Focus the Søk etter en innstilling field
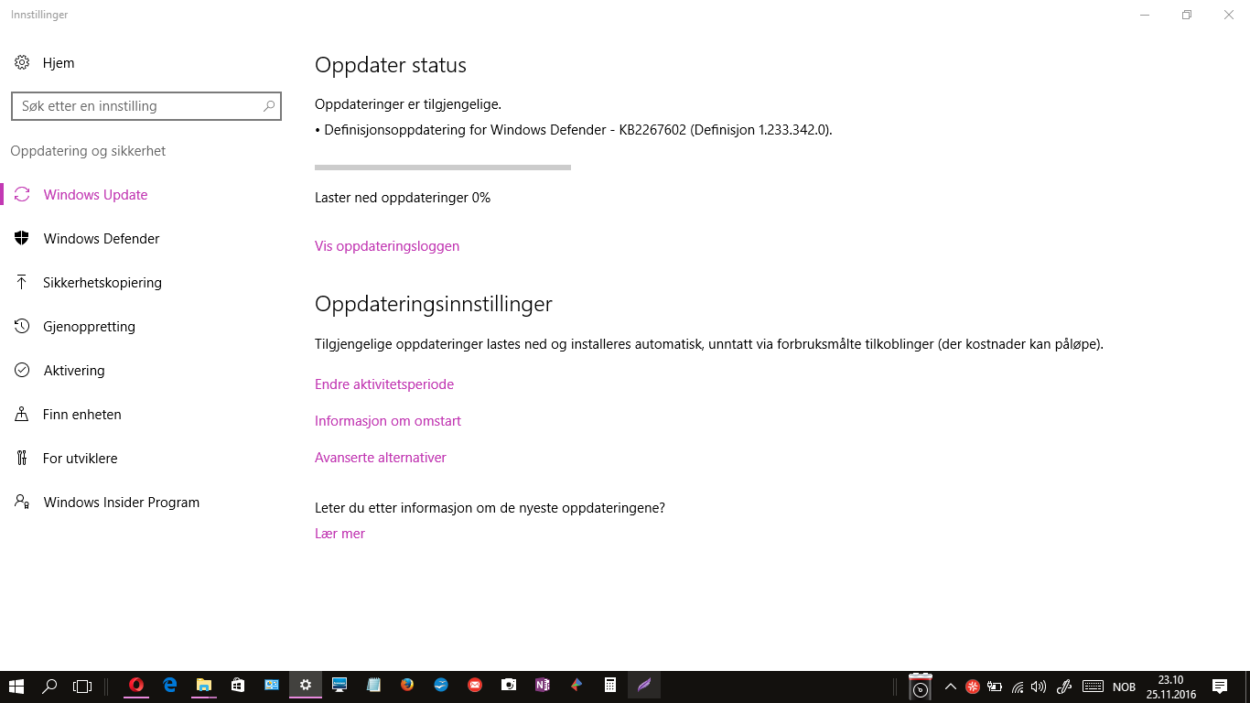Screen dimensions: 1250x703 [146, 106]
